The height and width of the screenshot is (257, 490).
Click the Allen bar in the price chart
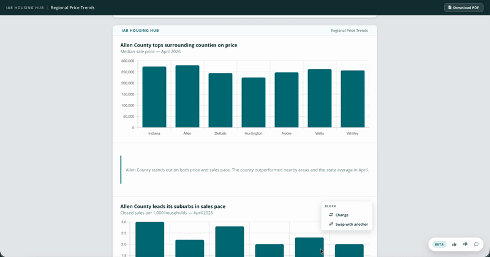(187, 96)
